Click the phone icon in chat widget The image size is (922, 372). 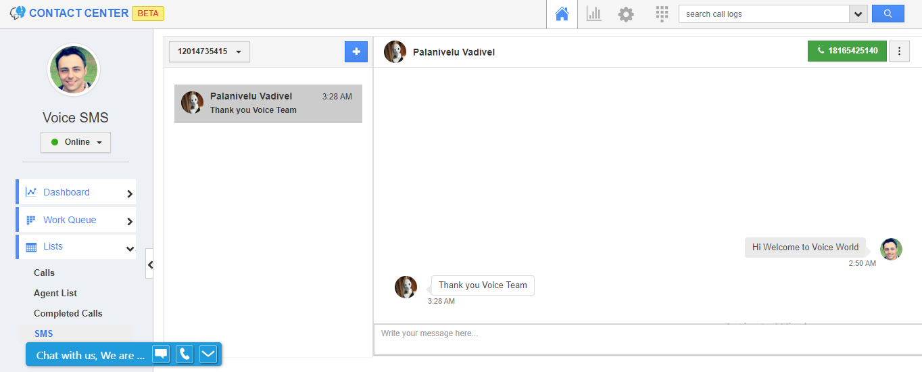point(184,354)
